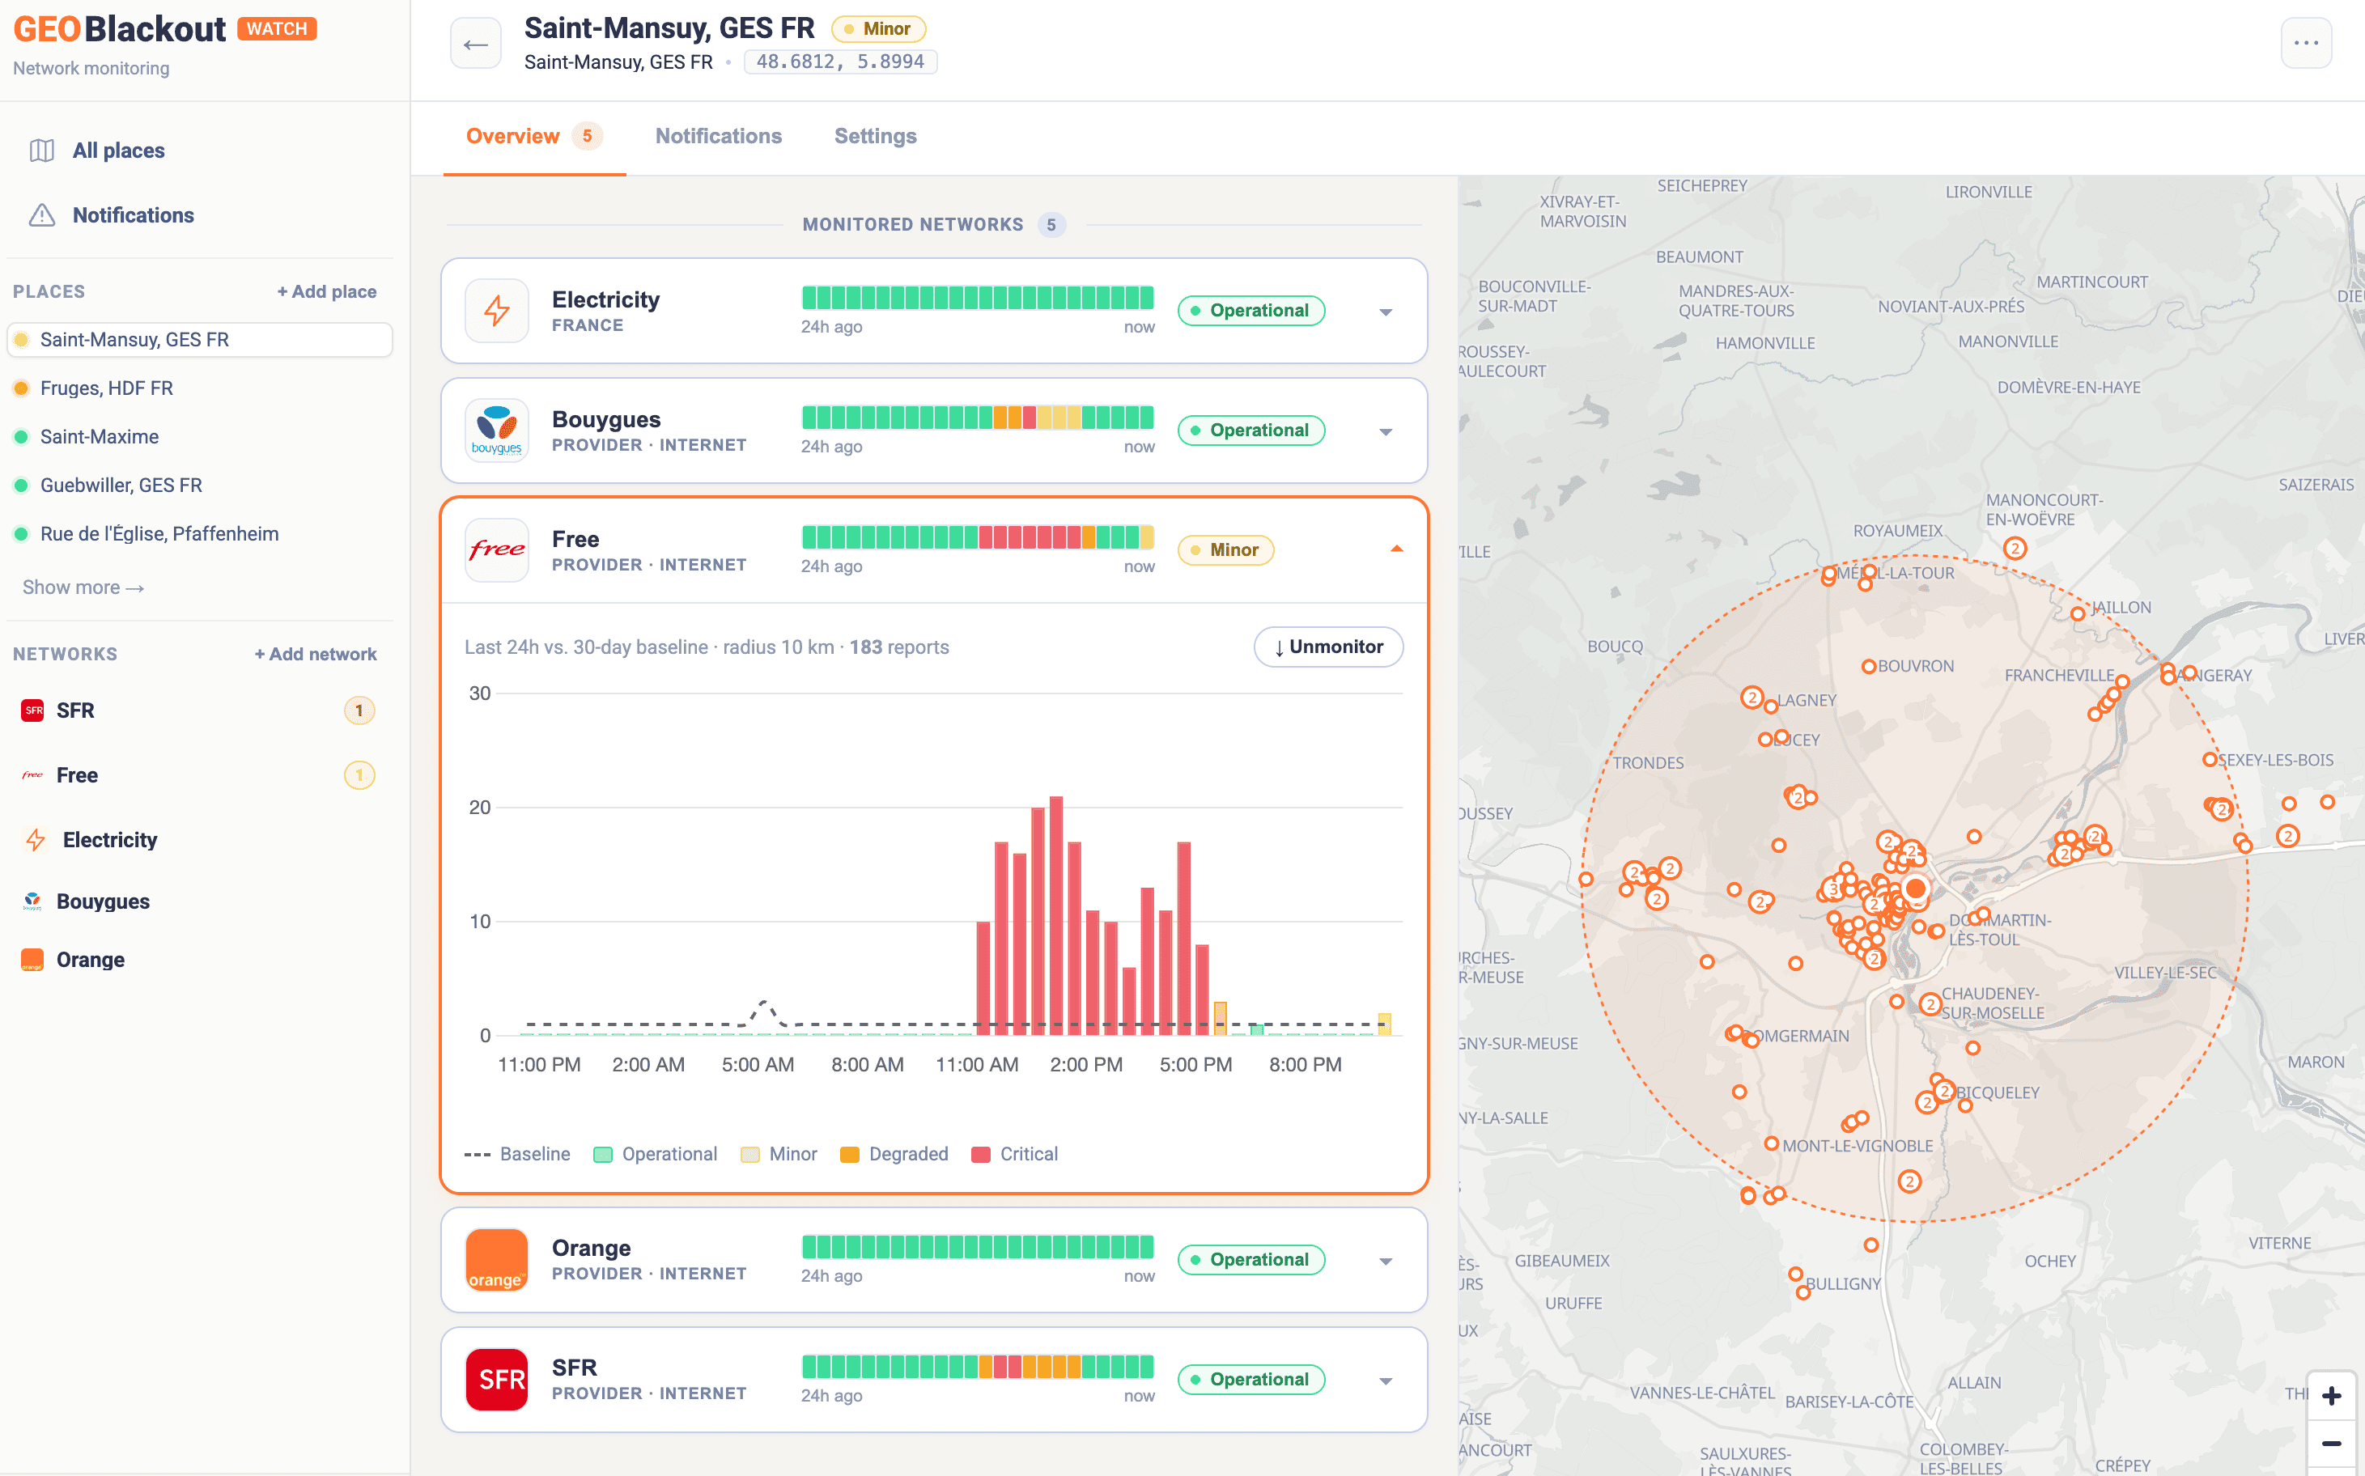Click Operational legend green swatch

click(x=602, y=1155)
